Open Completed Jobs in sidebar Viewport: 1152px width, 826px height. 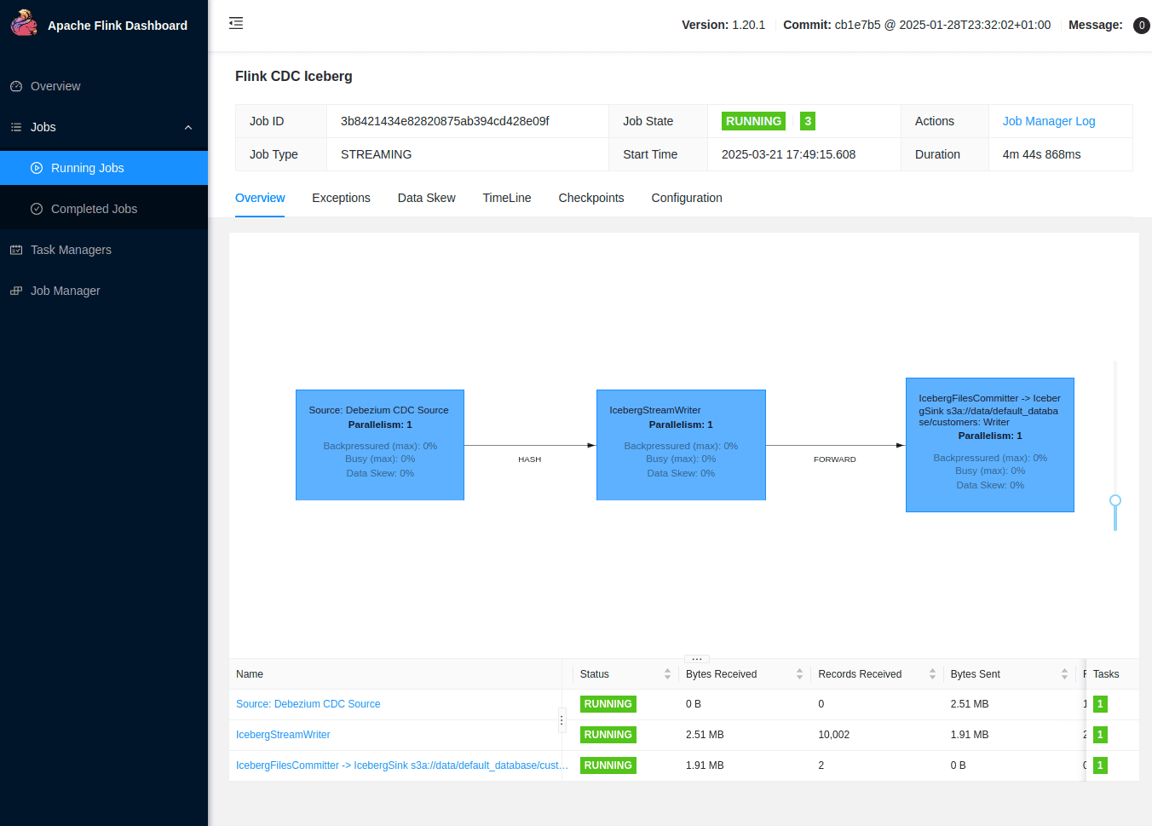(104, 209)
